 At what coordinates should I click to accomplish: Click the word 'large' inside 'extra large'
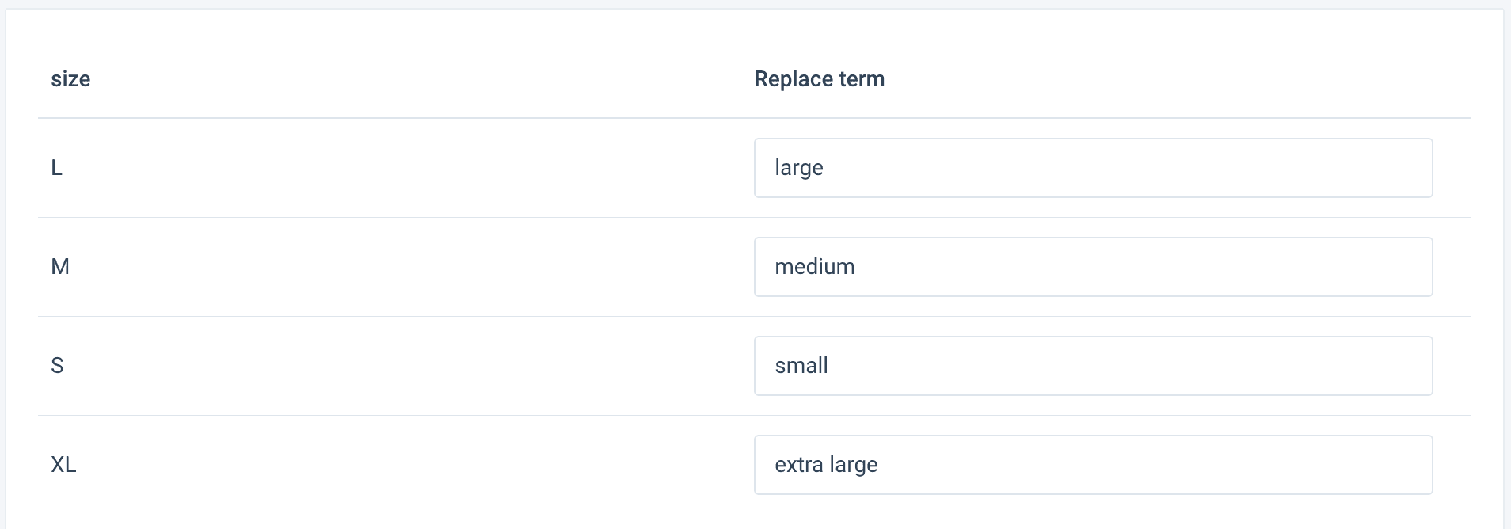click(x=854, y=465)
